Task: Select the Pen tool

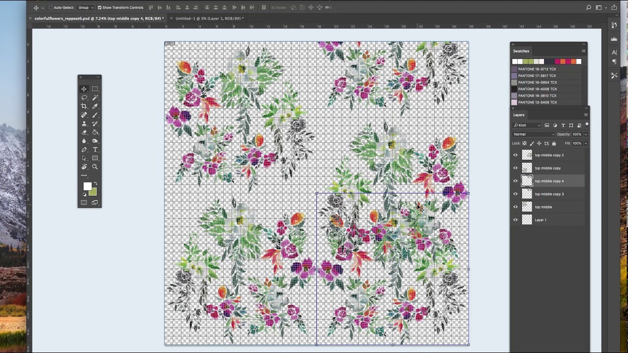Action: [84, 150]
